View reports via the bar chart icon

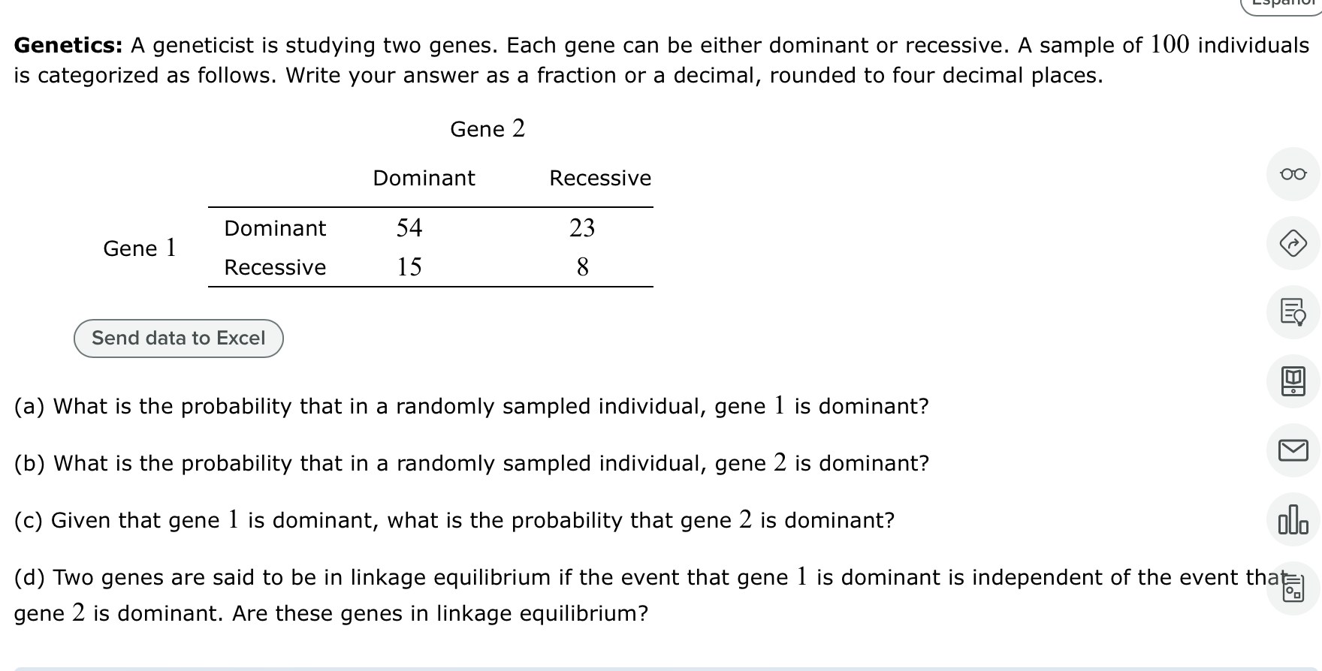(1293, 520)
